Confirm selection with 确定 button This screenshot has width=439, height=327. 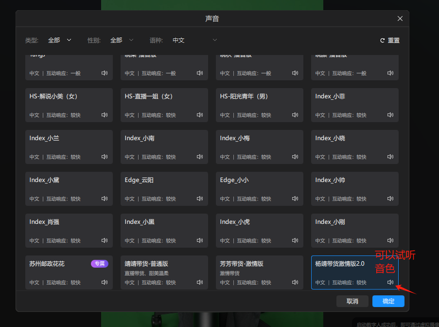(x=388, y=301)
